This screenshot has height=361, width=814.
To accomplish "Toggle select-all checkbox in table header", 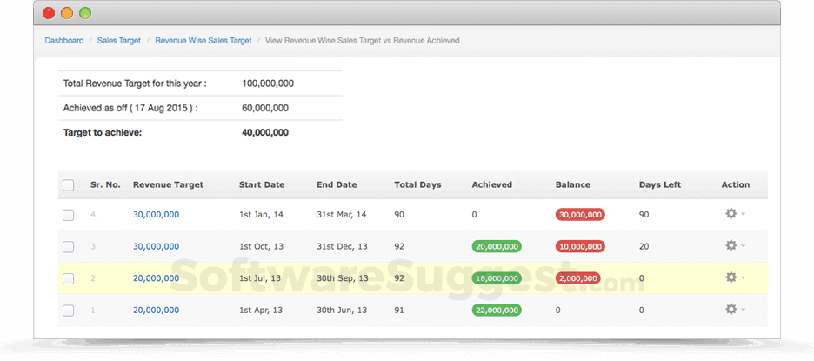I will tap(68, 185).
